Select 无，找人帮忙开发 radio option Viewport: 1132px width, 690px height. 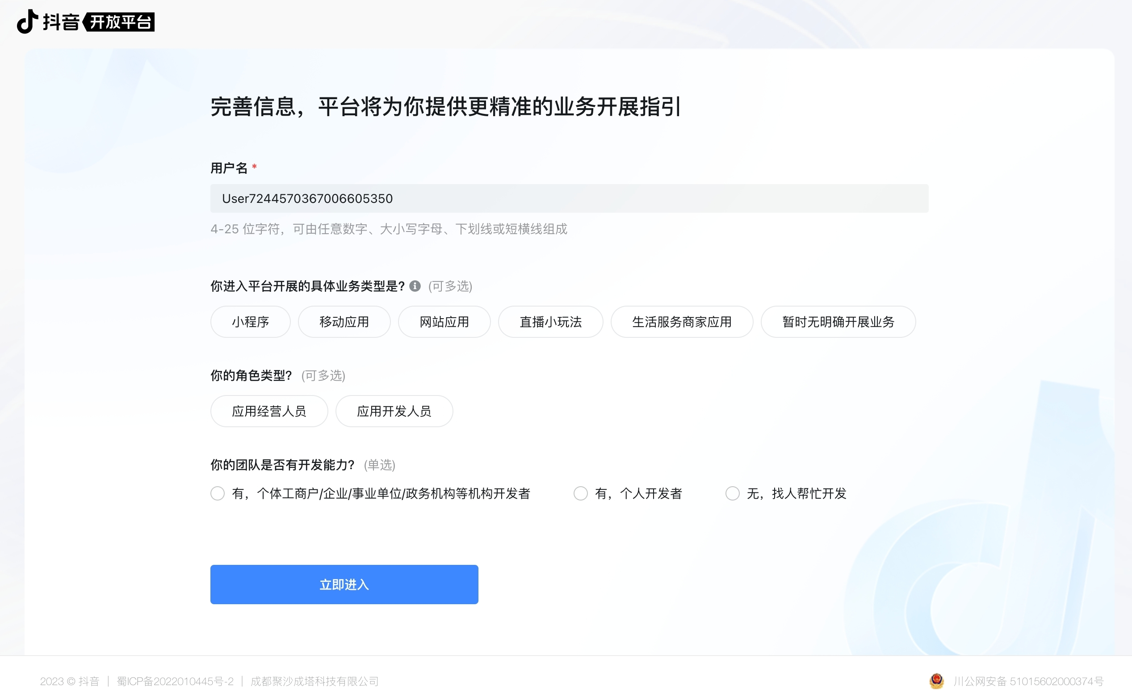[x=732, y=493]
